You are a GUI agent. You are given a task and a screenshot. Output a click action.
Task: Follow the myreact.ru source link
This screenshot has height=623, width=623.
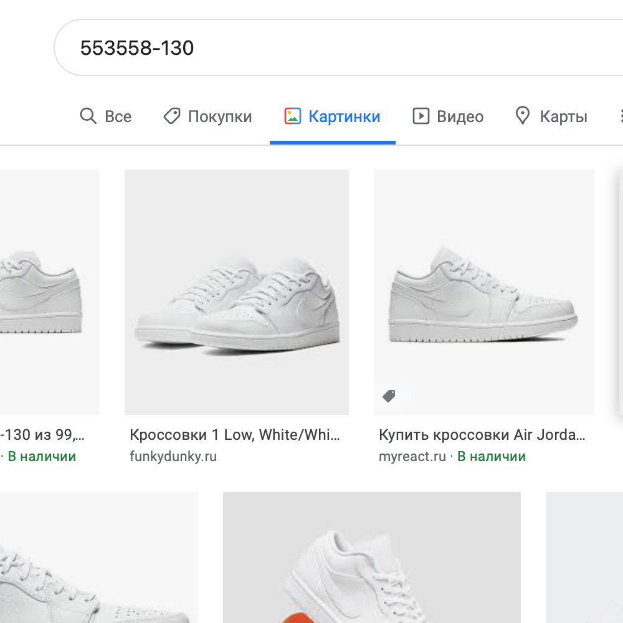point(412,457)
